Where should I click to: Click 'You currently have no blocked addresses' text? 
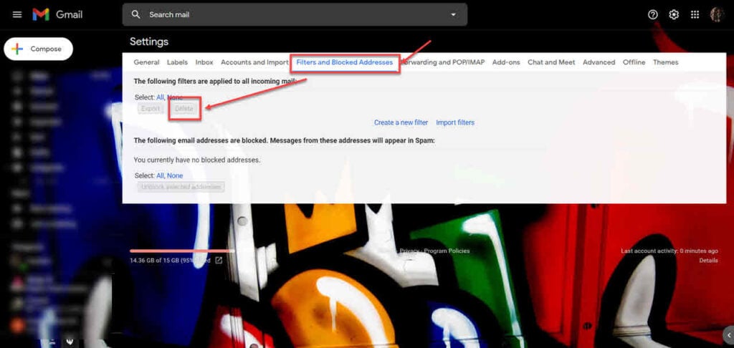pos(197,160)
